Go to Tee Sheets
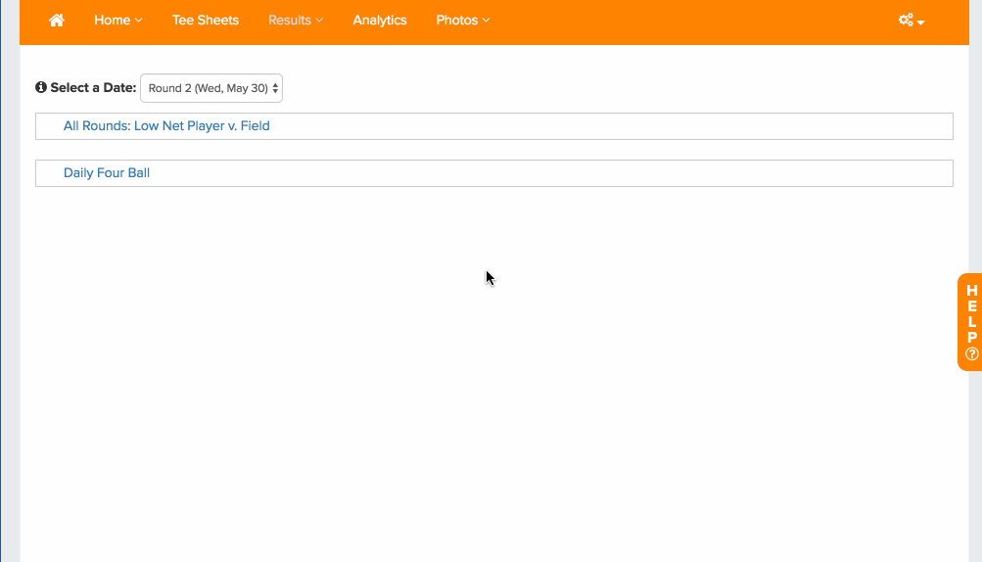The width and height of the screenshot is (982, 562). [x=206, y=20]
